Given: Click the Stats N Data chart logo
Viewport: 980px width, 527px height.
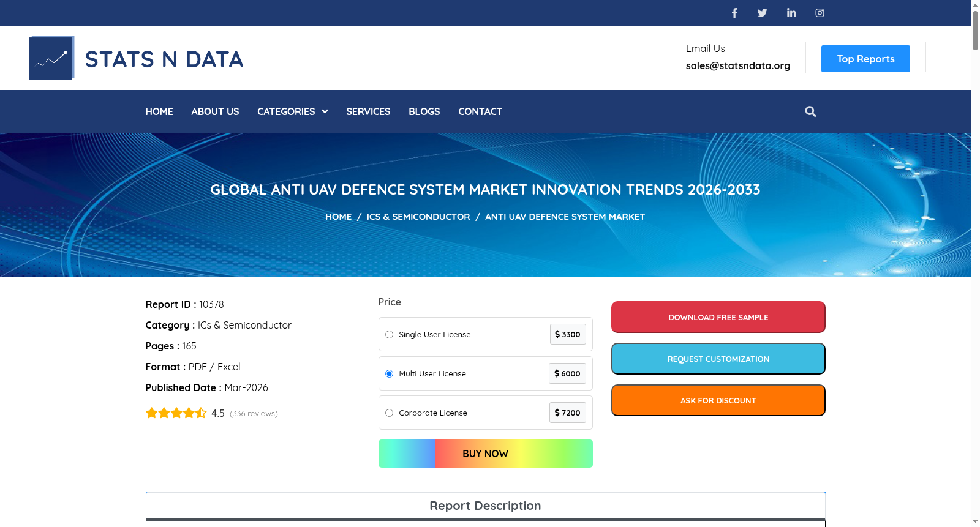Looking at the screenshot, I should click(52, 58).
